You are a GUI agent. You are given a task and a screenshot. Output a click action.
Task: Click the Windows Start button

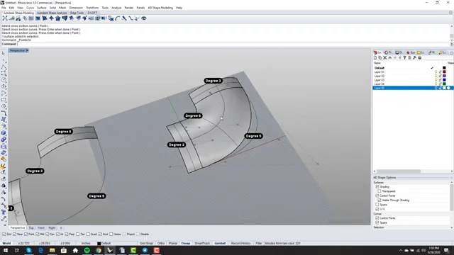pyautogui.click(x=6, y=250)
